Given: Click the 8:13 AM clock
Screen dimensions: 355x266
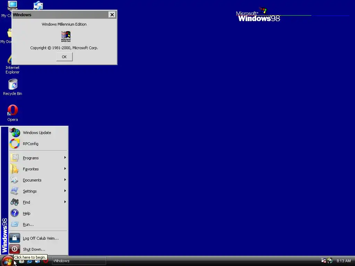Looking at the screenshot, I should coord(344,261).
